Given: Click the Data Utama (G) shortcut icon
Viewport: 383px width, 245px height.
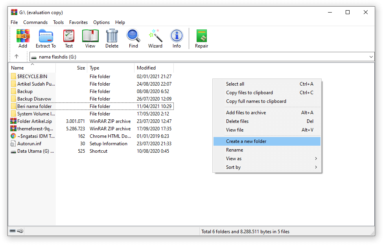Looking at the screenshot, I should click(x=13, y=152).
